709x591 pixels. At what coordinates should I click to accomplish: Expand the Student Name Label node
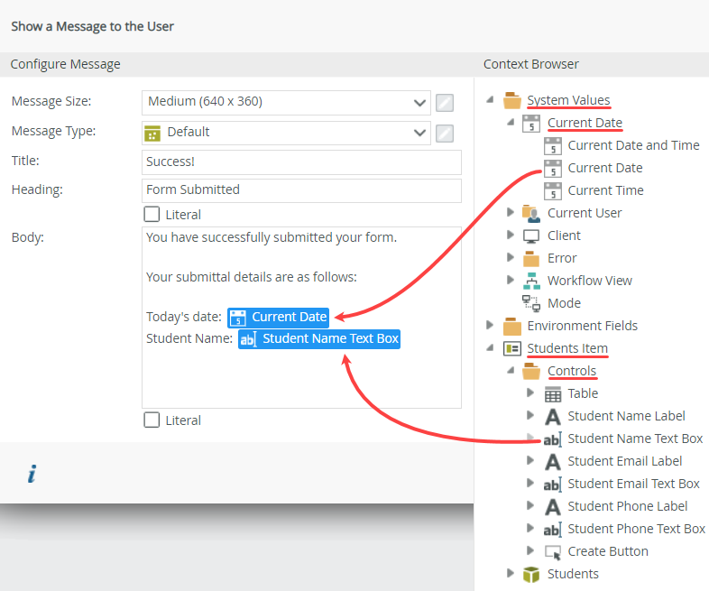[530, 415]
